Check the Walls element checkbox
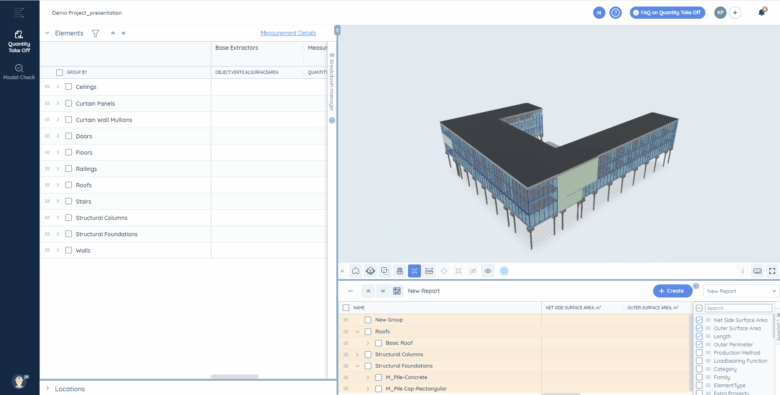The image size is (780, 395). (x=69, y=250)
